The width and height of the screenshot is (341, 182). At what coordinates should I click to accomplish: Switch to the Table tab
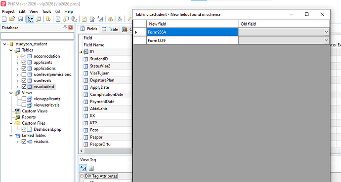pyautogui.click(x=110, y=29)
